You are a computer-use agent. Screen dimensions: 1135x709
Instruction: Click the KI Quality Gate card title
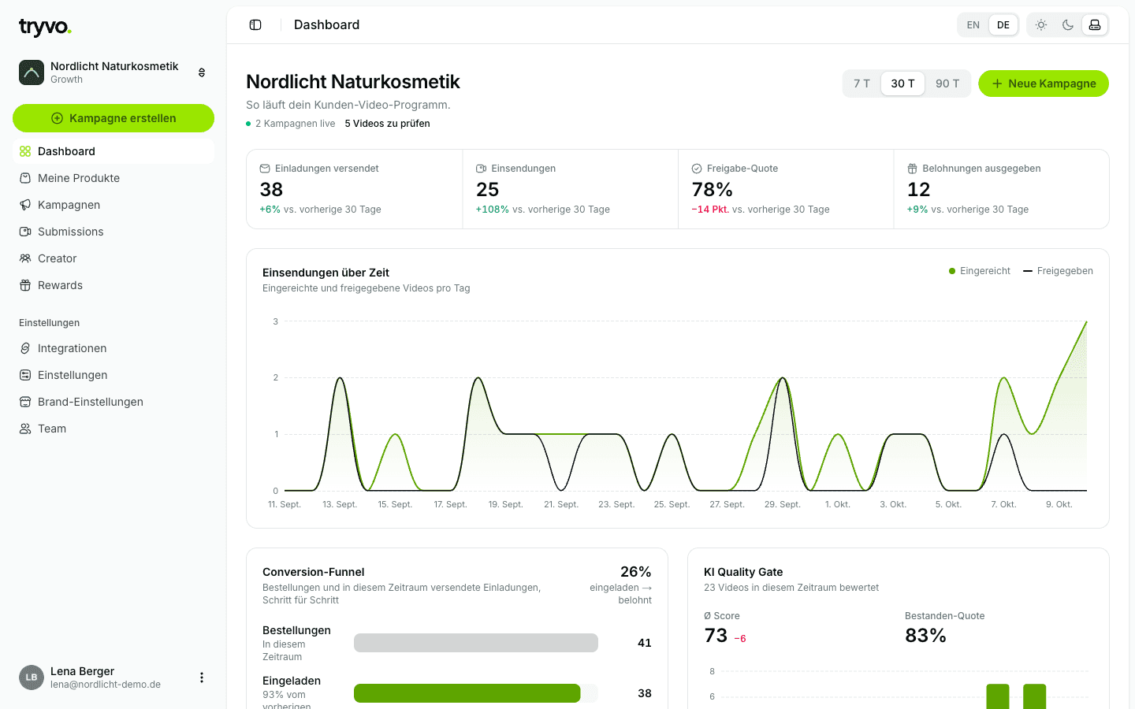(x=743, y=572)
